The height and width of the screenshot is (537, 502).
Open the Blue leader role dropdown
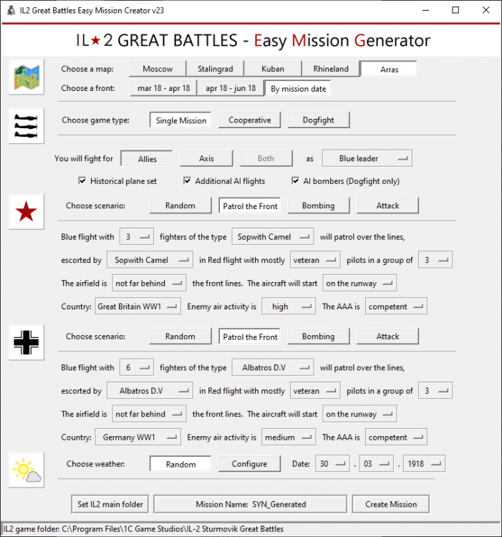[367, 158]
